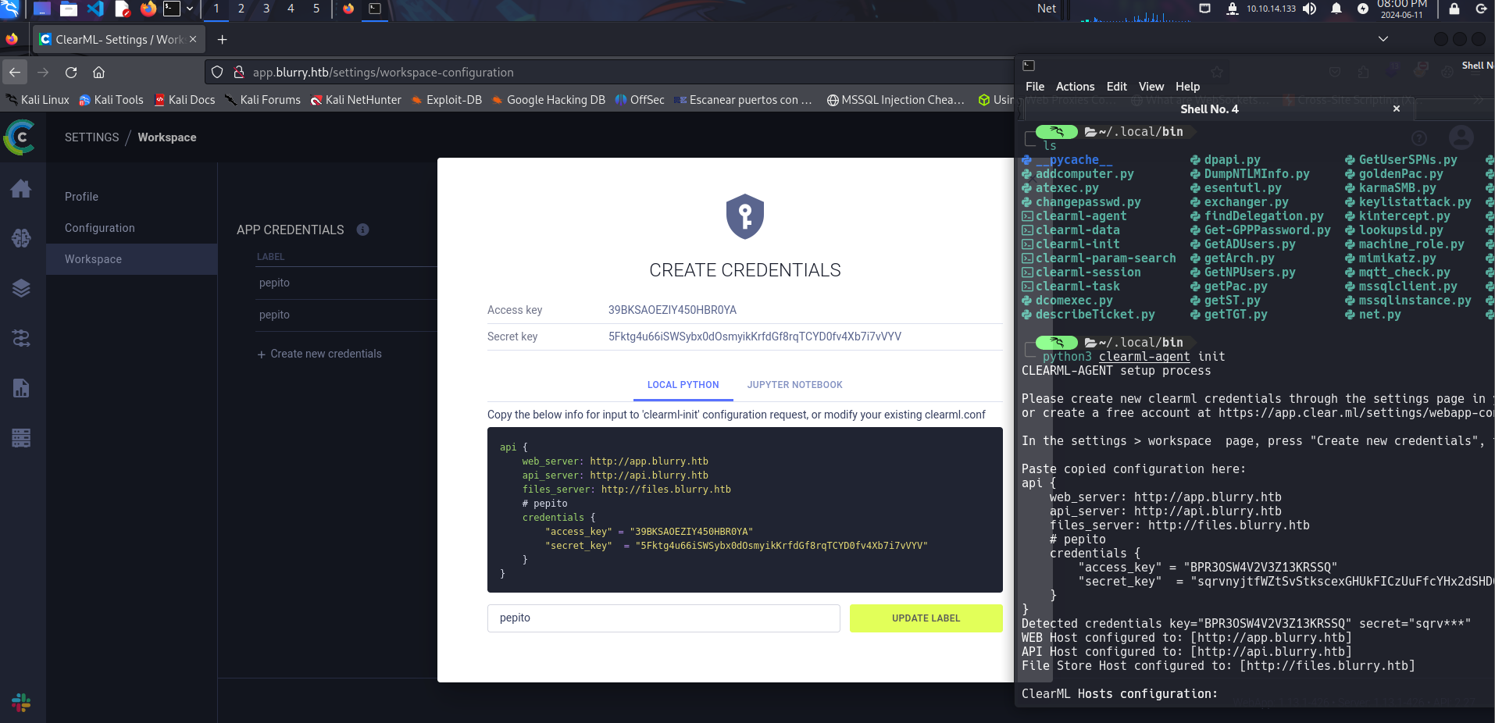
Task: Open the Projects brain icon in sidebar
Action: tap(21, 238)
